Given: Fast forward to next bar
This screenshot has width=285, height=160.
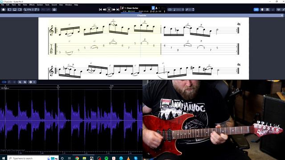Looking at the screenshot, I should pyautogui.click(x=114, y=9).
